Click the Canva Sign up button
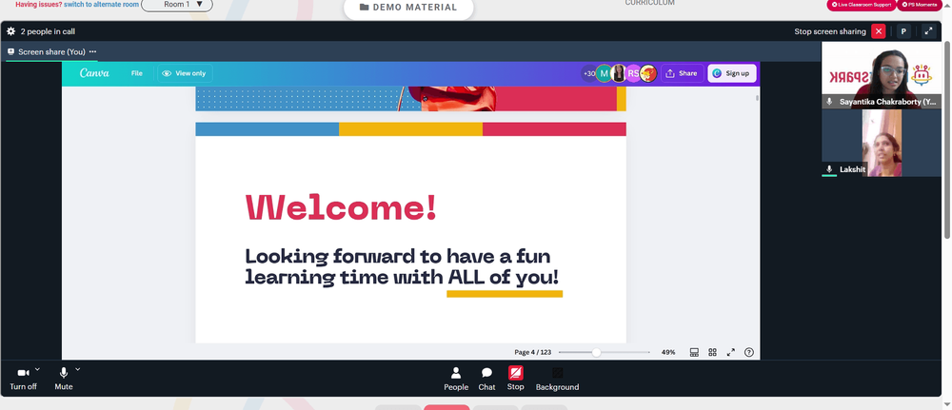This screenshot has height=410, width=952. pos(731,73)
